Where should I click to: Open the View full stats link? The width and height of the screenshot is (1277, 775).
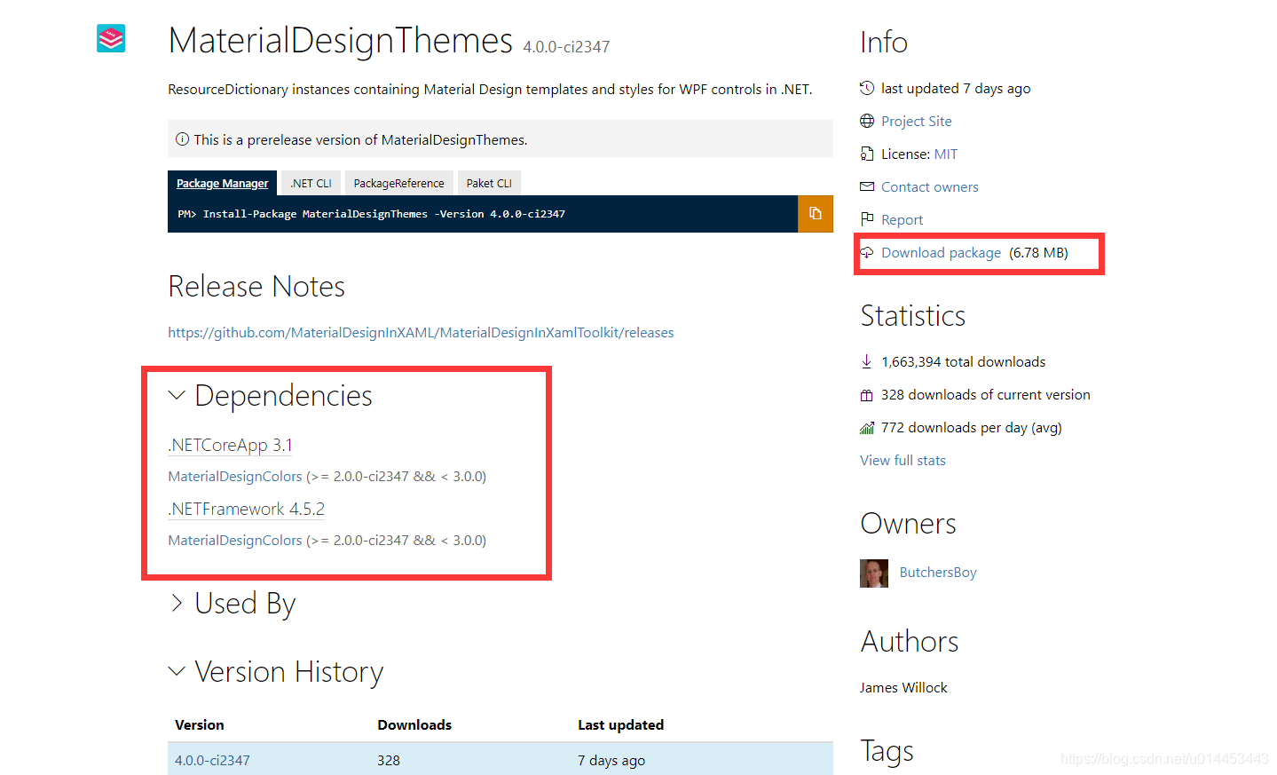coord(903,460)
